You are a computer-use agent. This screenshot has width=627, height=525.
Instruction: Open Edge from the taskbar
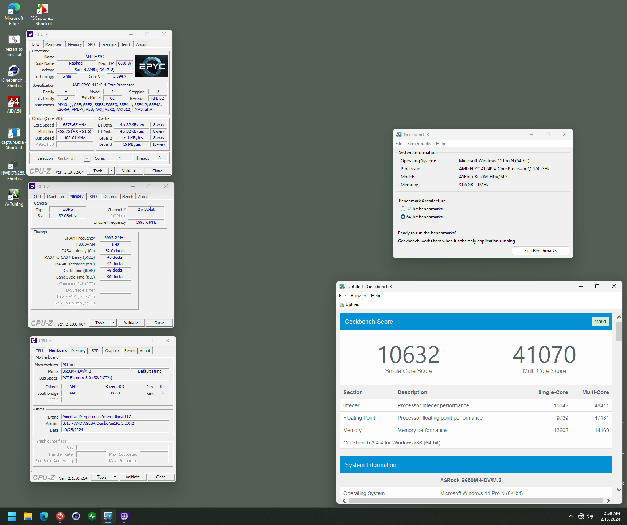[x=44, y=516]
